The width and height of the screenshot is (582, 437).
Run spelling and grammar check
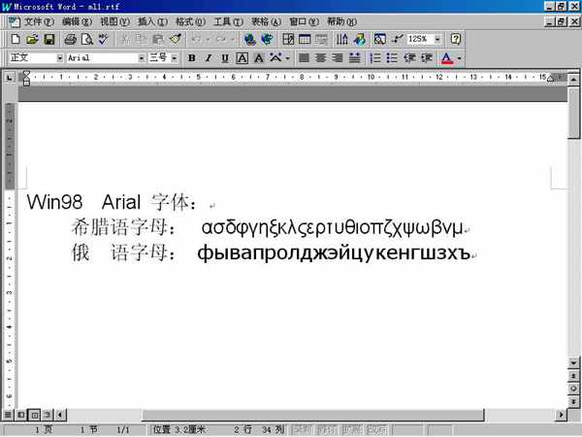[103, 39]
